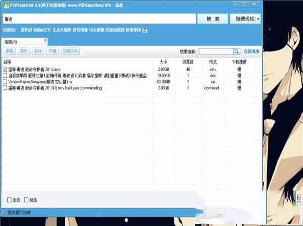Click the P2PSearcher app logo icon
The width and height of the screenshot is (303, 226).
click(x=5, y=4)
